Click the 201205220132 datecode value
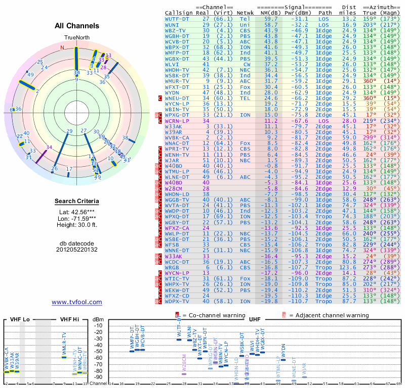 77,250
